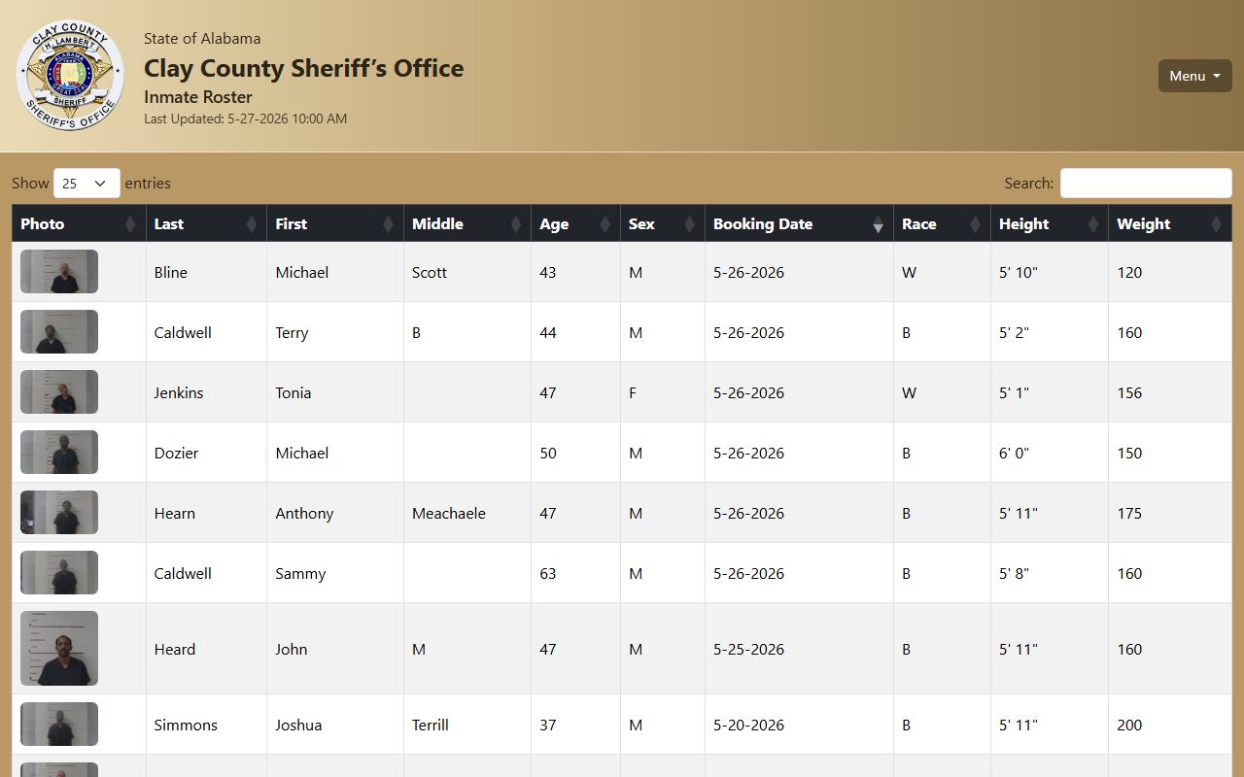The height and width of the screenshot is (777, 1244).
Task: Click the Clay County Sheriff's badge logo
Action: 70,76
